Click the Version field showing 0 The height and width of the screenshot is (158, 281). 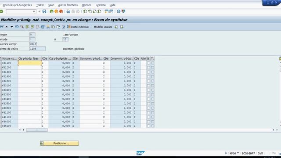[32, 35]
